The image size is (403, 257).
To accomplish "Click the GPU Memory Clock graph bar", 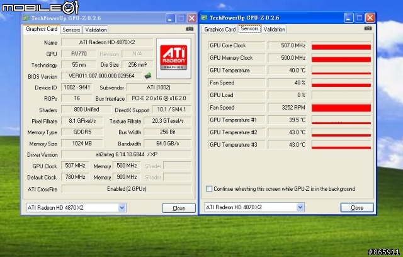I will (341, 57).
